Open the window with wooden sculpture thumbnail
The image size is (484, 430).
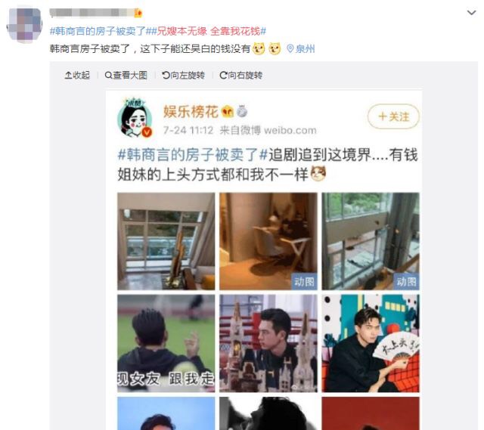click(166, 241)
